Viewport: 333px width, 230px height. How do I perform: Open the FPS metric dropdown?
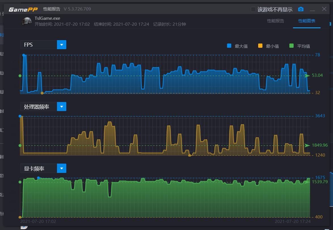[x=61, y=45]
